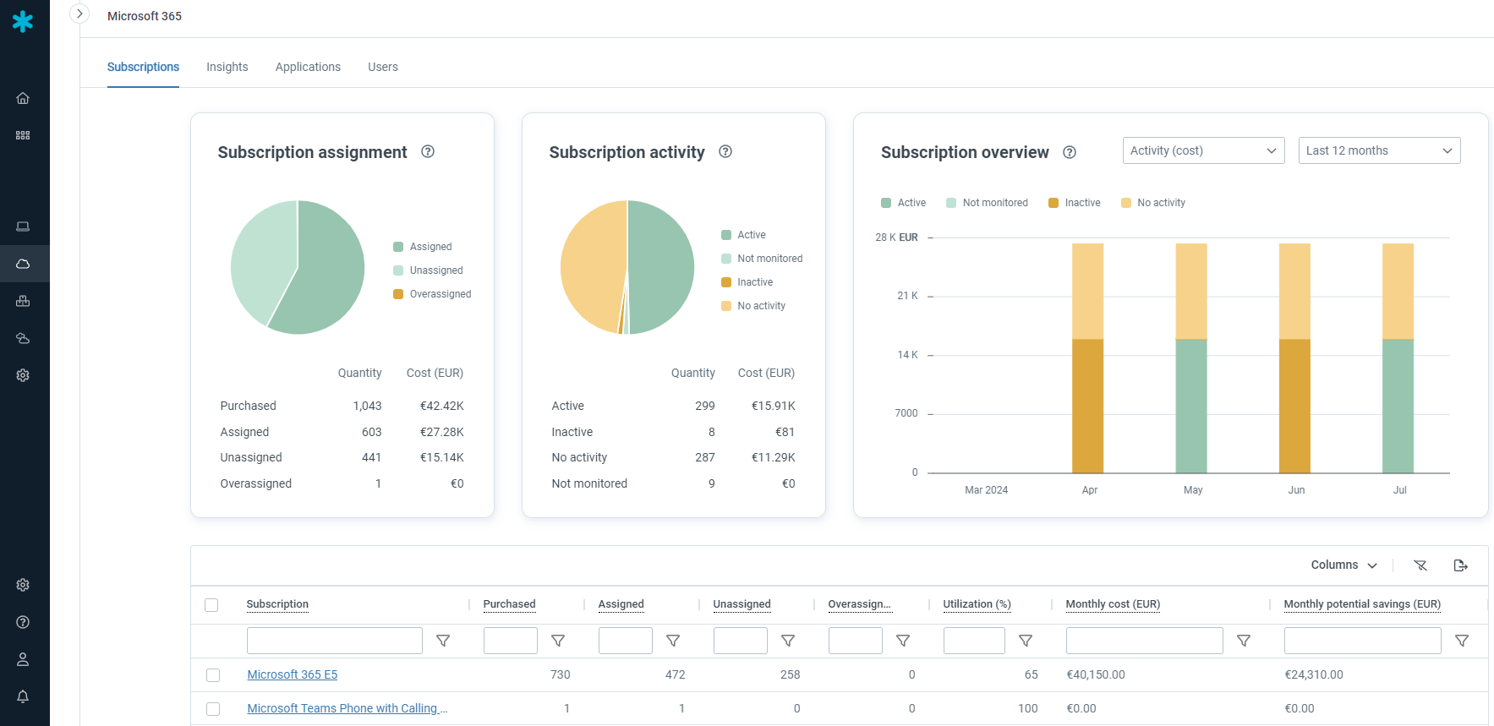Open filter options for Monthly cost column
Screen dimensions: 1494x726
point(1244,641)
